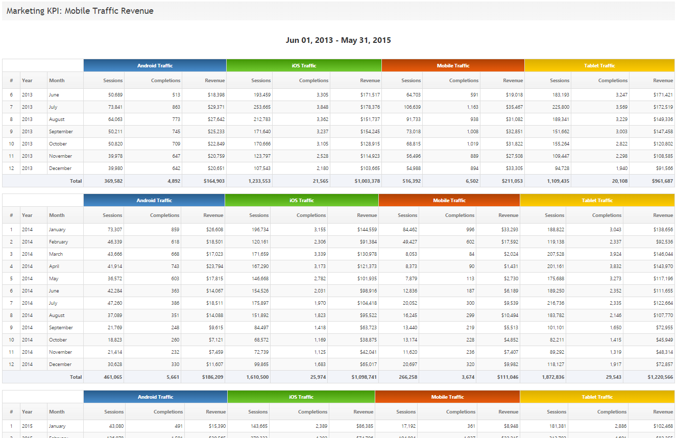Click the # column header in 2015 table
The height and width of the screenshot is (438, 677).
(11, 412)
